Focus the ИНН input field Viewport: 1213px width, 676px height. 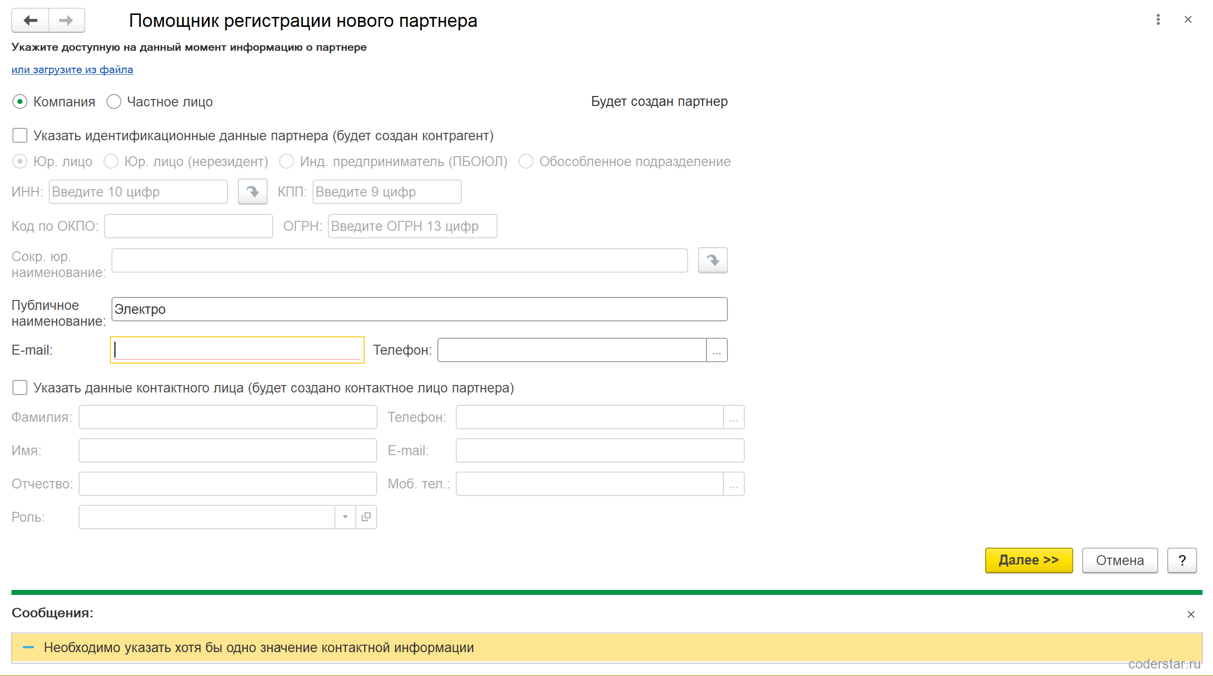click(x=138, y=192)
